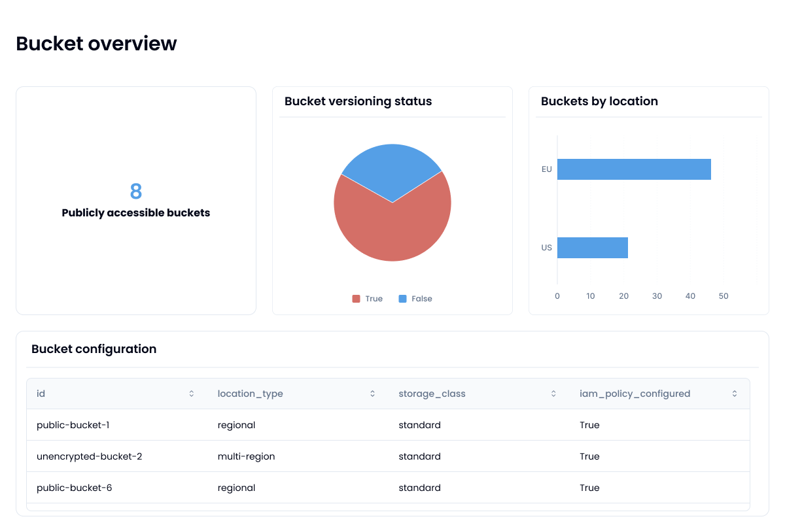Click the red True slice of the pie chart

click(x=392, y=229)
